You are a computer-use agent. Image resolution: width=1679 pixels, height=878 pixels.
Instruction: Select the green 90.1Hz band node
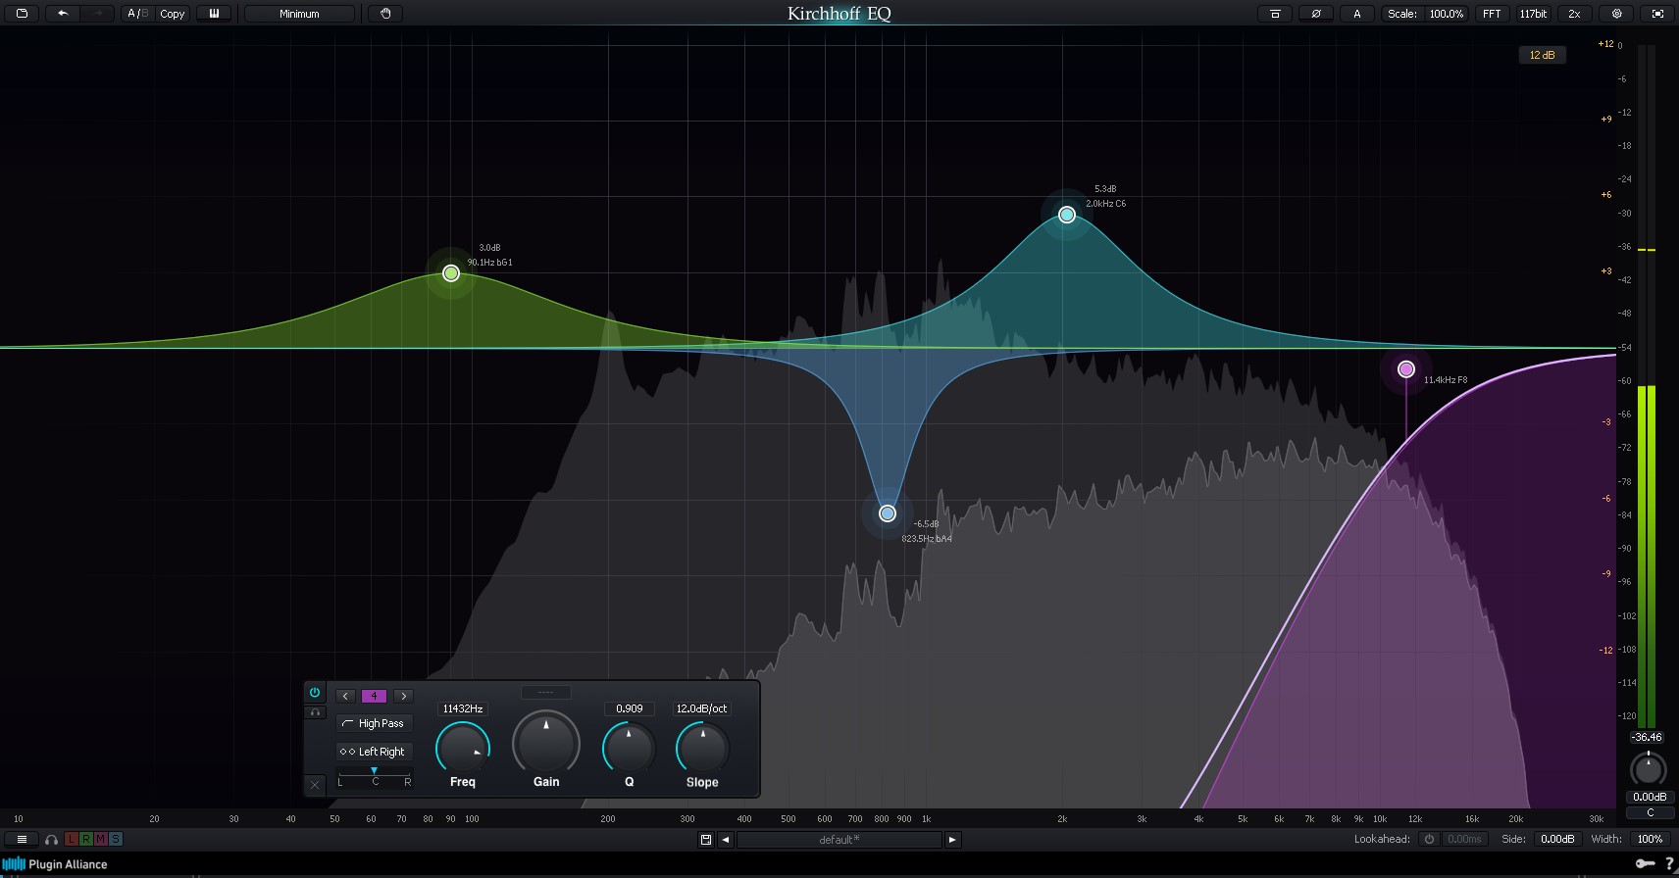[451, 273]
